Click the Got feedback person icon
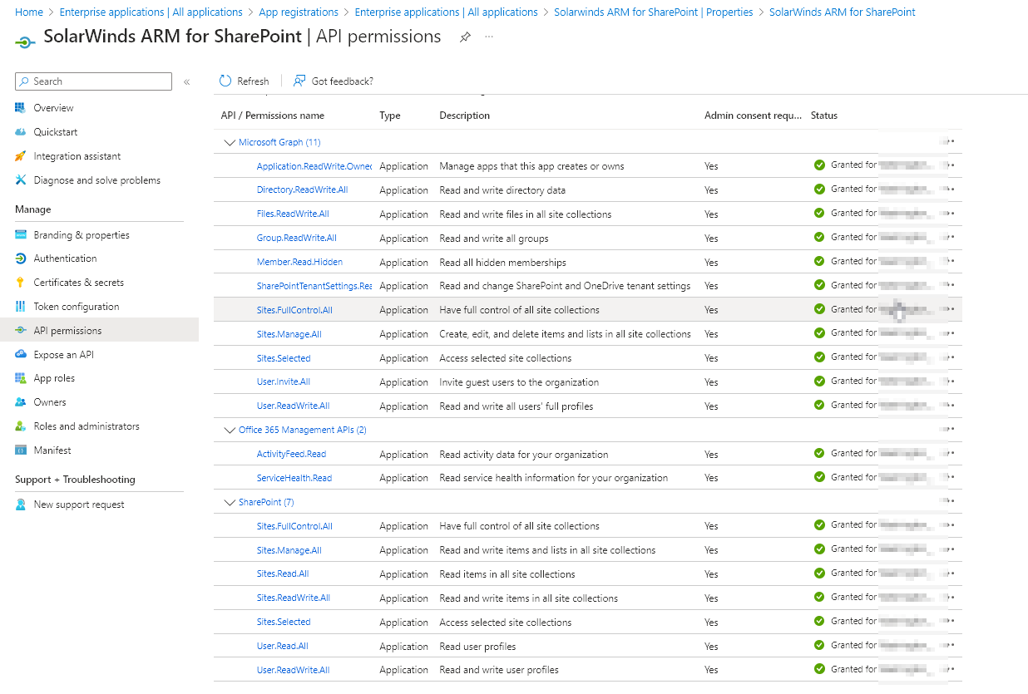 coord(299,81)
